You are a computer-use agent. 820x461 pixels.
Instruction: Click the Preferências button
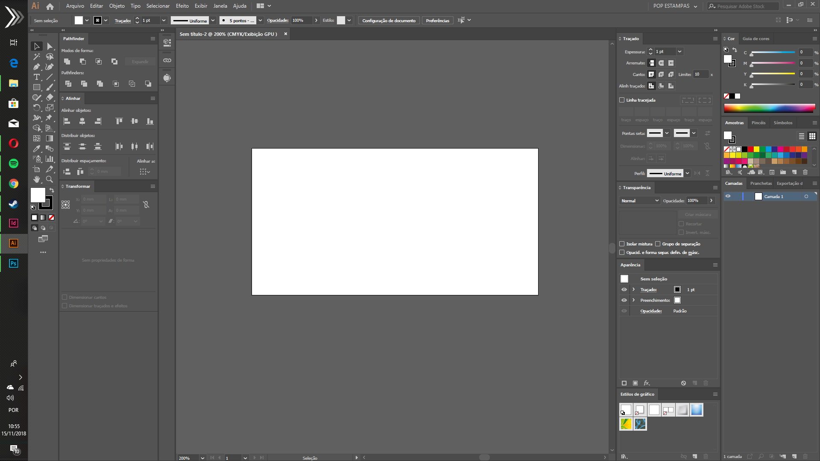[437, 20]
